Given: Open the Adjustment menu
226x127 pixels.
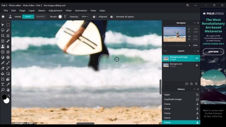Looking at the screenshot, I should coord(55,11).
